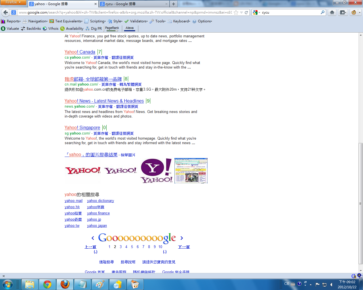363x290 pixels.
Task: Open the Action Center flag icon
Action: (x=317, y=284)
